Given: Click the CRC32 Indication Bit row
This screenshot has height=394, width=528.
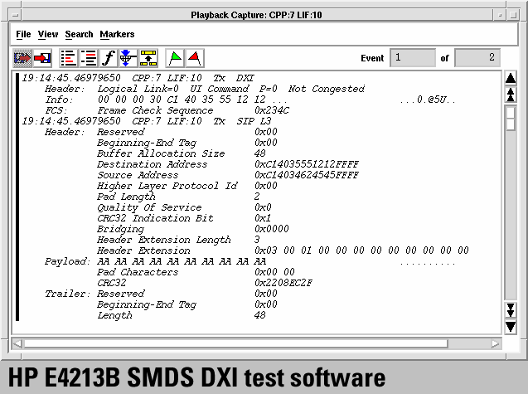Looking at the screenshot, I should (184, 218).
